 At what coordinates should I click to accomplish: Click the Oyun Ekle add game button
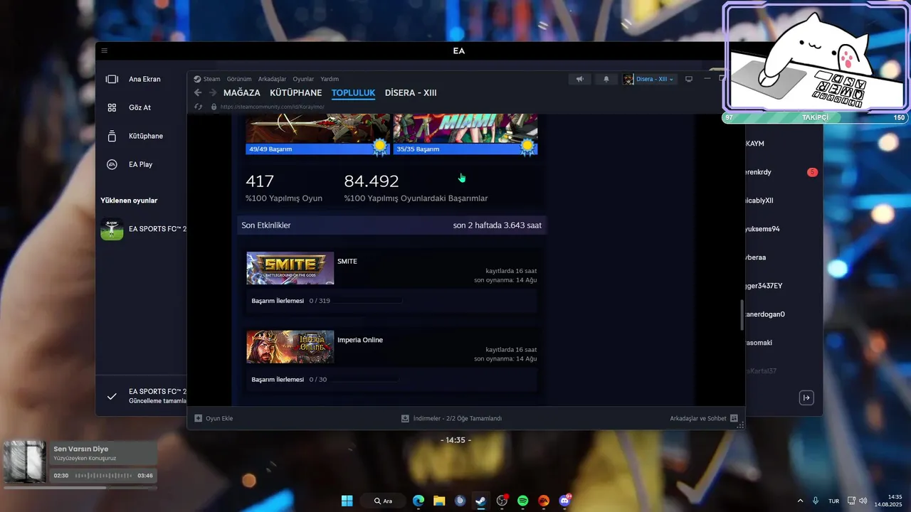pyautogui.click(x=214, y=418)
